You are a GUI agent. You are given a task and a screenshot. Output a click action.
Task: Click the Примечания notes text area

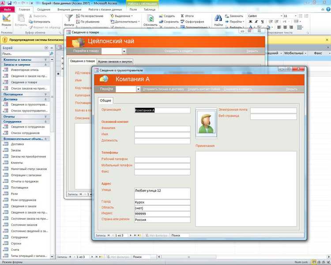point(246,189)
